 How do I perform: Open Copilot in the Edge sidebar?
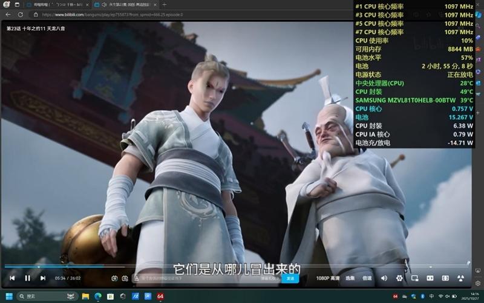478,15
